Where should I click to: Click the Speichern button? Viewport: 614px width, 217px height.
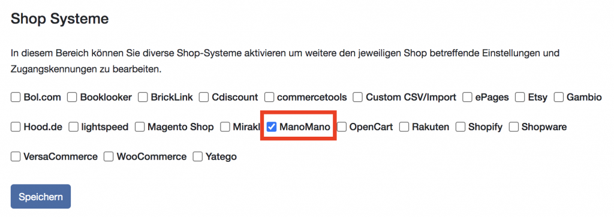point(41,197)
